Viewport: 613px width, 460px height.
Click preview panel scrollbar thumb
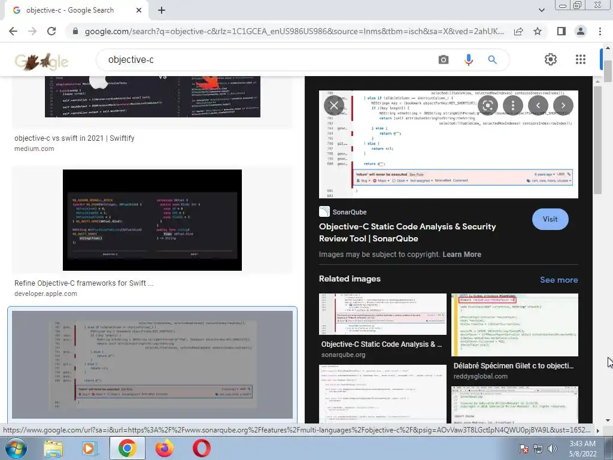tap(597, 140)
